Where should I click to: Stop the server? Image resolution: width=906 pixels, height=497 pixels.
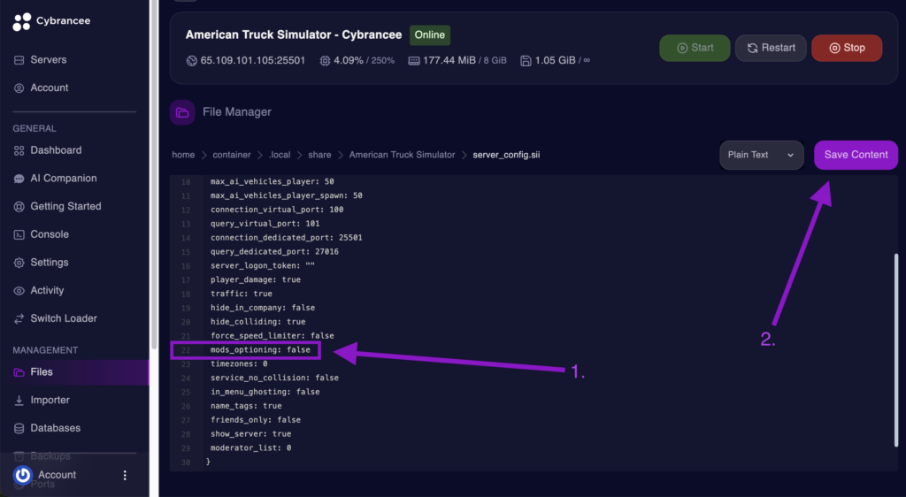pos(847,48)
